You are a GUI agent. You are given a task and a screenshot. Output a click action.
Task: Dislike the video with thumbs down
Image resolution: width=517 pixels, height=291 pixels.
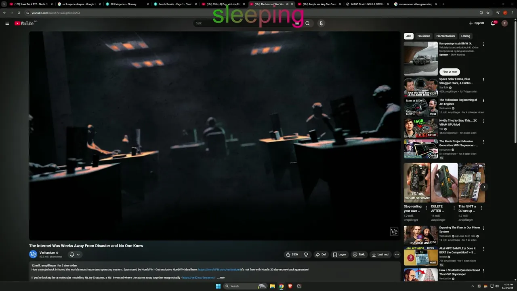point(306,255)
